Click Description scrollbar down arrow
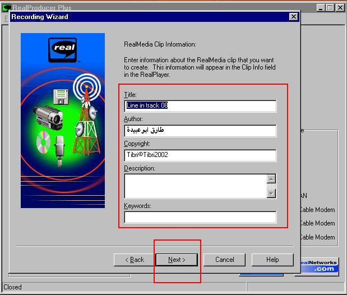The image size is (347, 295). point(271,193)
